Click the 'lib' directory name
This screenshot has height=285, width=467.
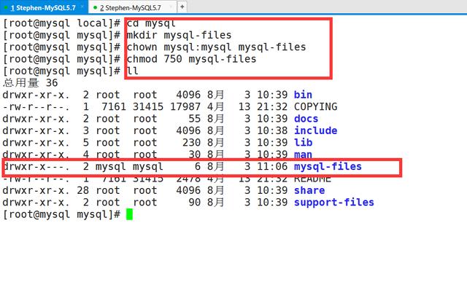point(303,142)
